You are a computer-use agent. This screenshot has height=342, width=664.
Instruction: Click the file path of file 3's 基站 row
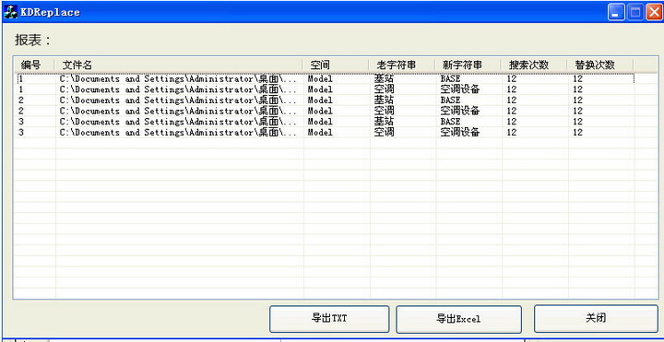pyautogui.click(x=178, y=122)
